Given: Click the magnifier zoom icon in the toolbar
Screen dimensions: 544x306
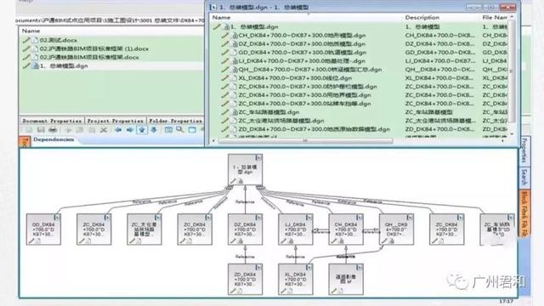Looking at the screenshot, I should pyautogui.click(x=180, y=130).
